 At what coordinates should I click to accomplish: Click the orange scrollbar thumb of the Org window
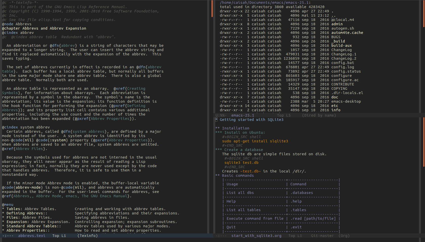pos(424,142)
